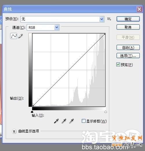
Task: Expand 曲线显示选项 curve display options
Action: (14, 132)
